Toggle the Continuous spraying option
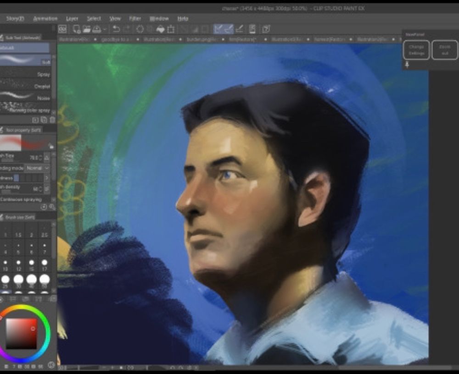 click(x=21, y=199)
